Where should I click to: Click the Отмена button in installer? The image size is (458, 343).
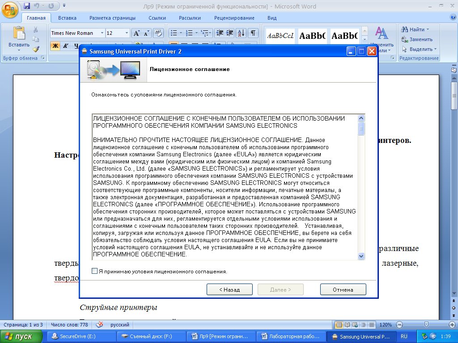[x=343, y=289]
